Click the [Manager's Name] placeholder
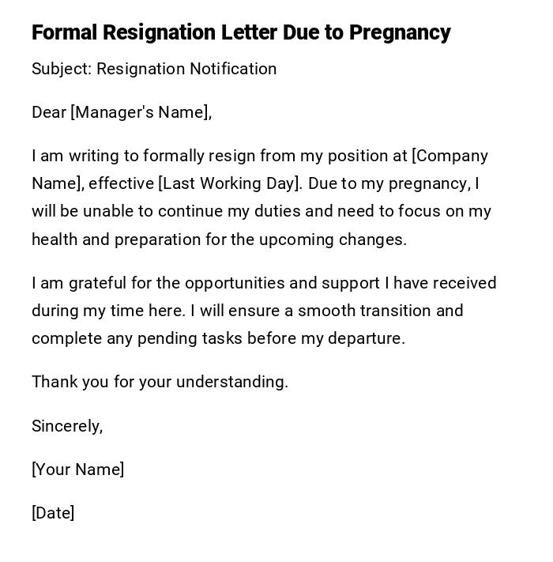 pyautogui.click(x=141, y=112)
